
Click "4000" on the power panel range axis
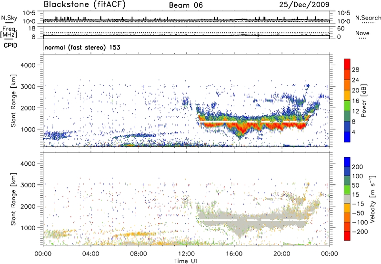[28, 65]
